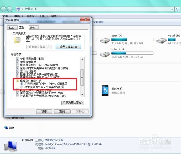Open the app (D:) drive icon

pyautogui.click(x=105, y=41)
